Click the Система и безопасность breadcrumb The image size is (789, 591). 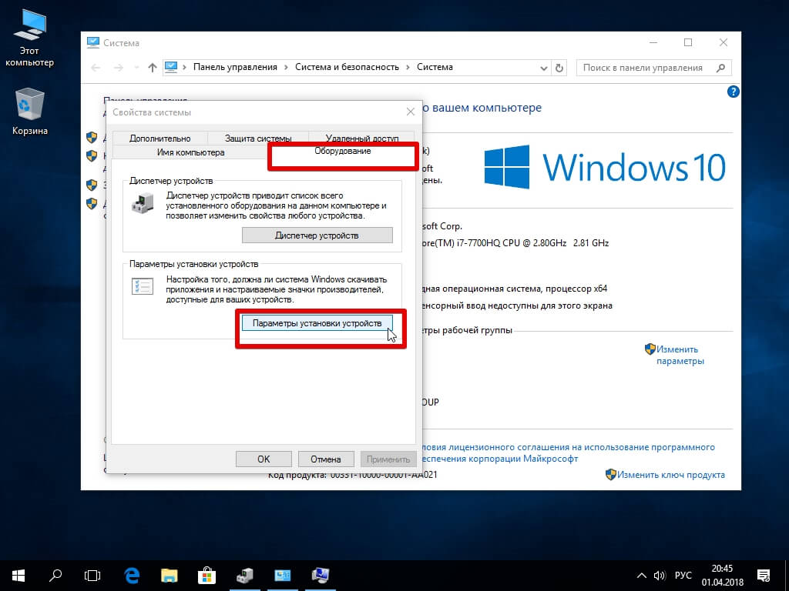pos(347,68)
